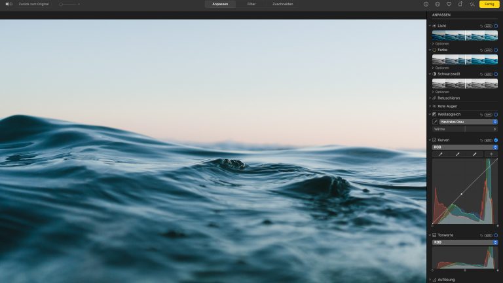This screenshot has width=503, height=283.
Task: Click Zurück zum Original
Action: coord(33,4)
